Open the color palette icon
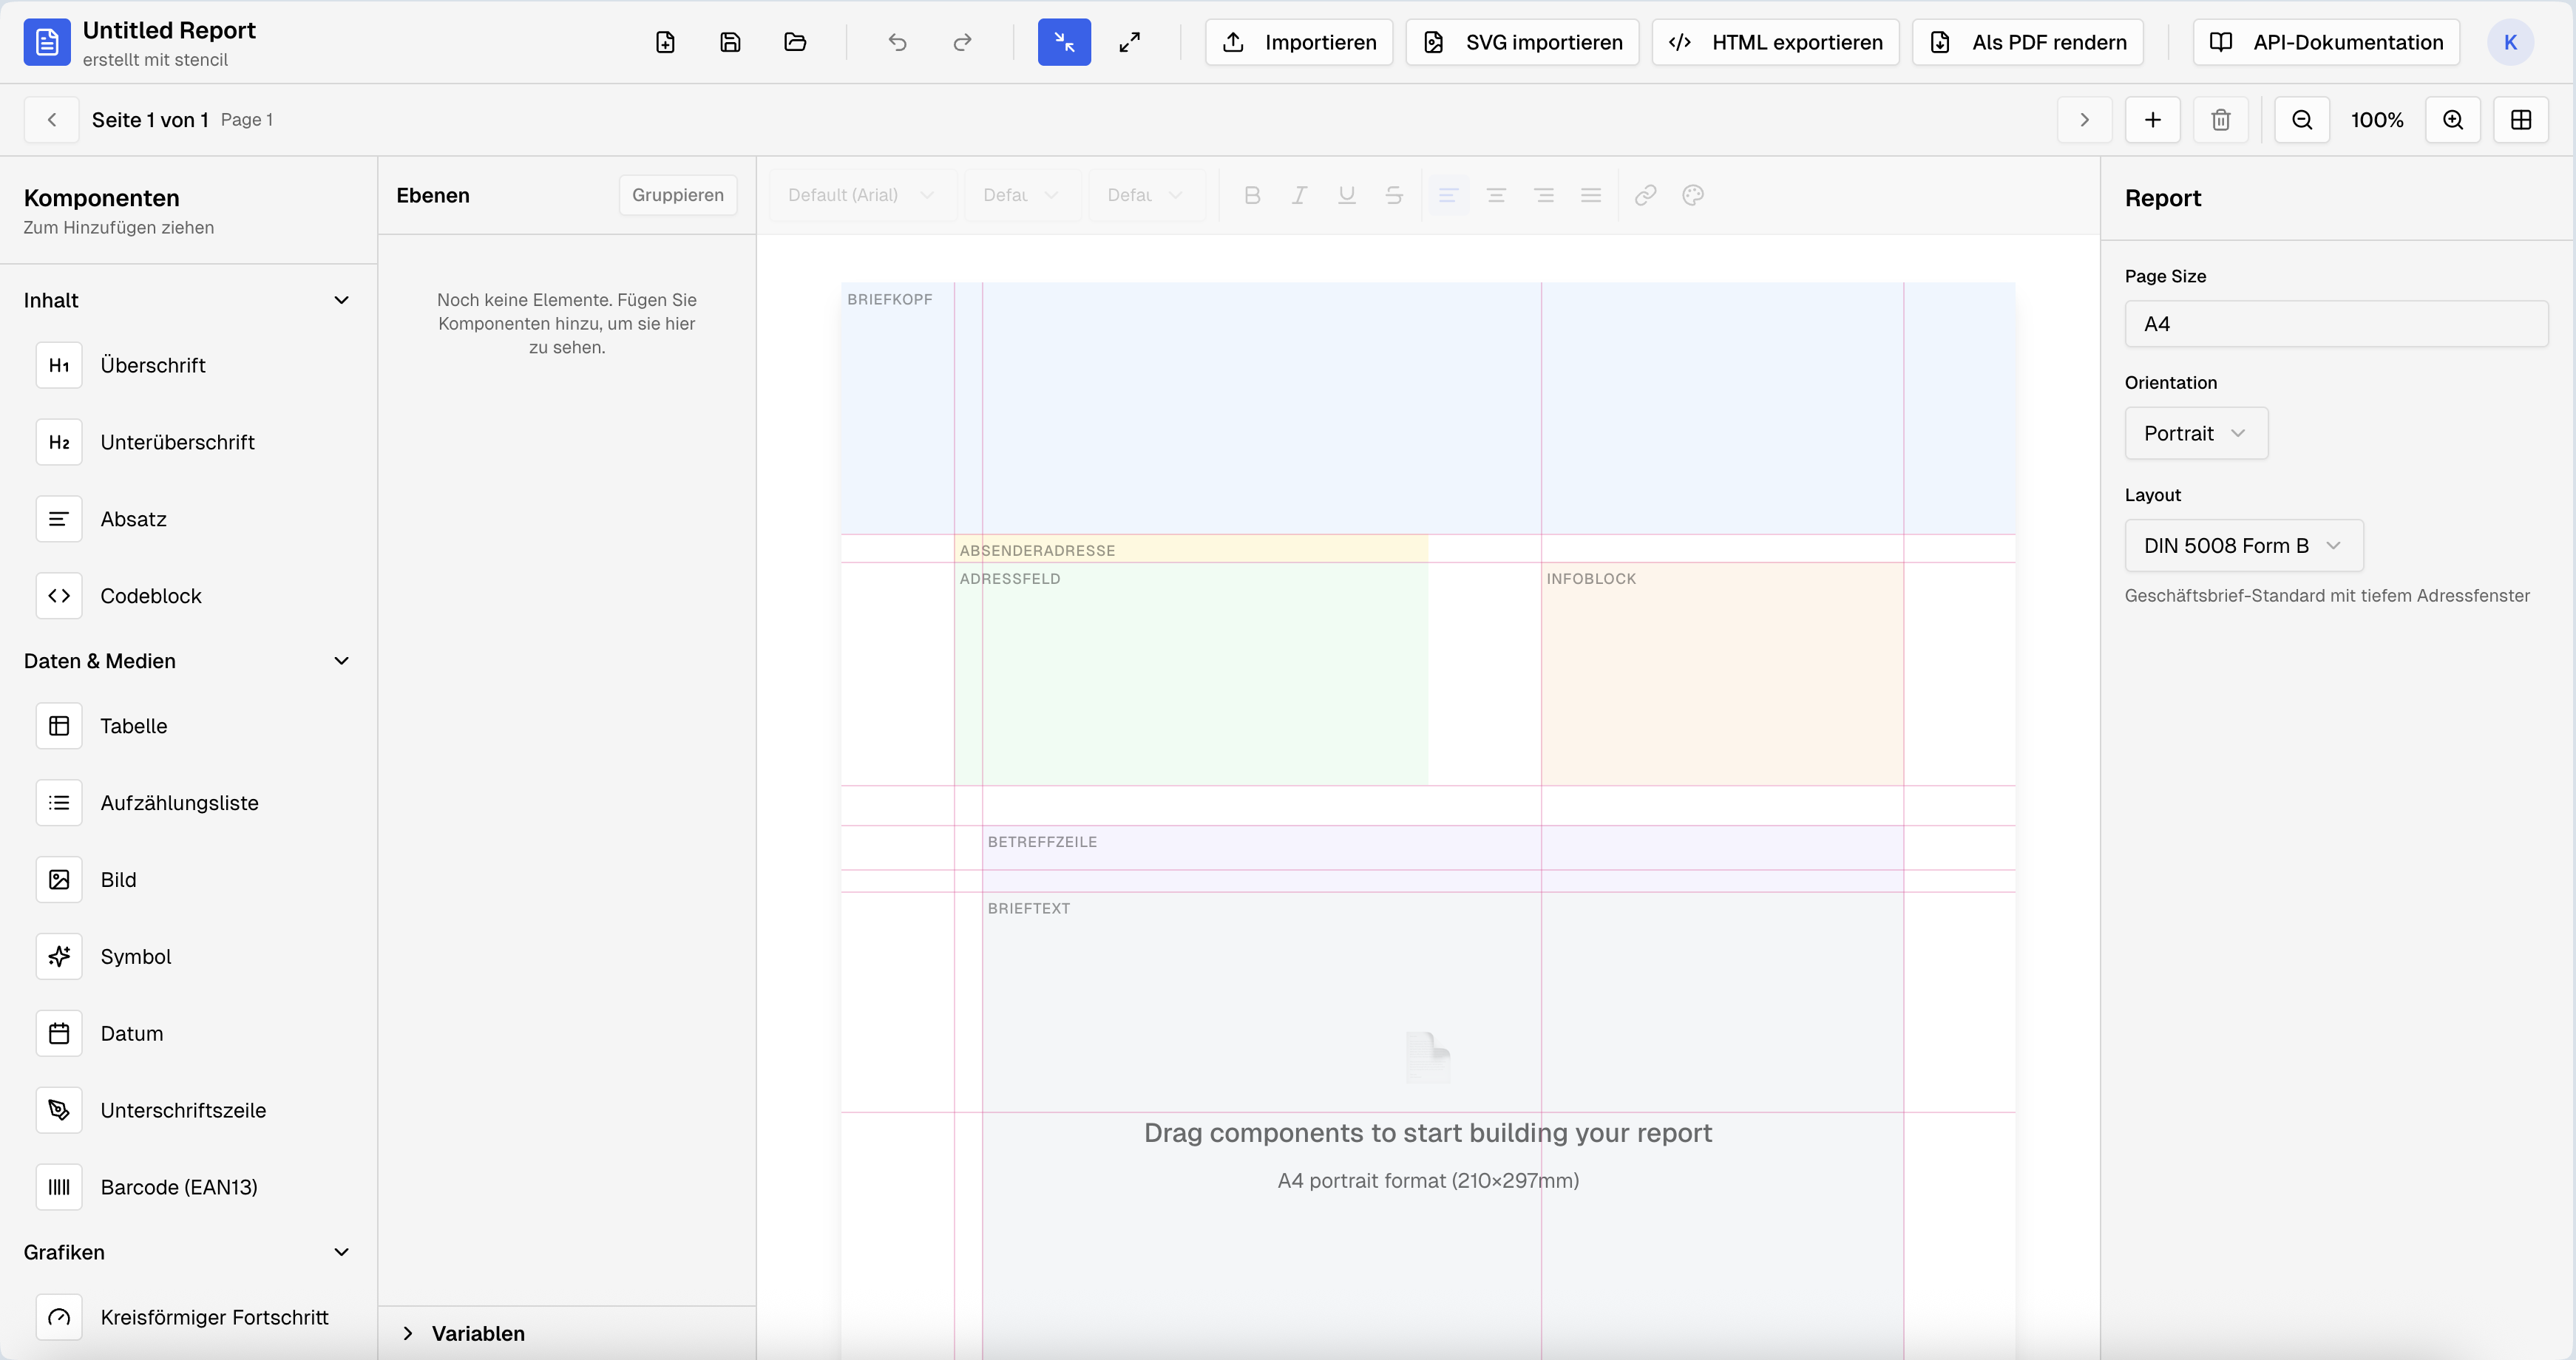The width and height of the screenshot is (2576, 1360). click(x=1692, y=195)
